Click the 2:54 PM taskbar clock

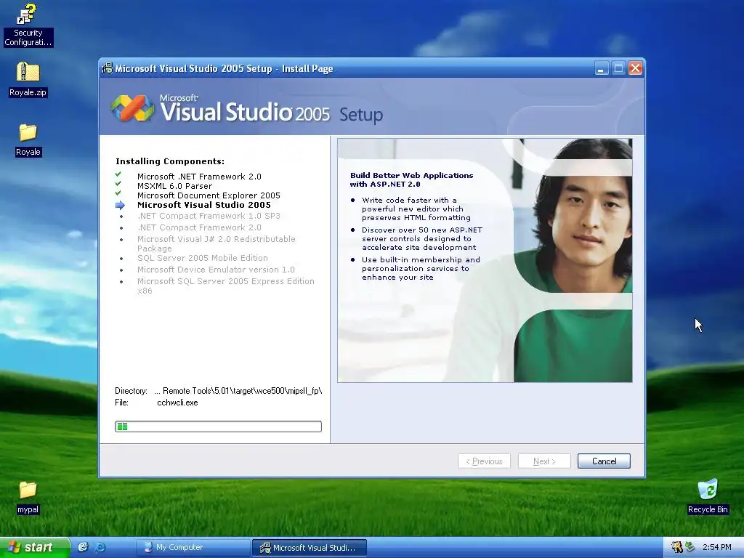click(x=717, y=547)
